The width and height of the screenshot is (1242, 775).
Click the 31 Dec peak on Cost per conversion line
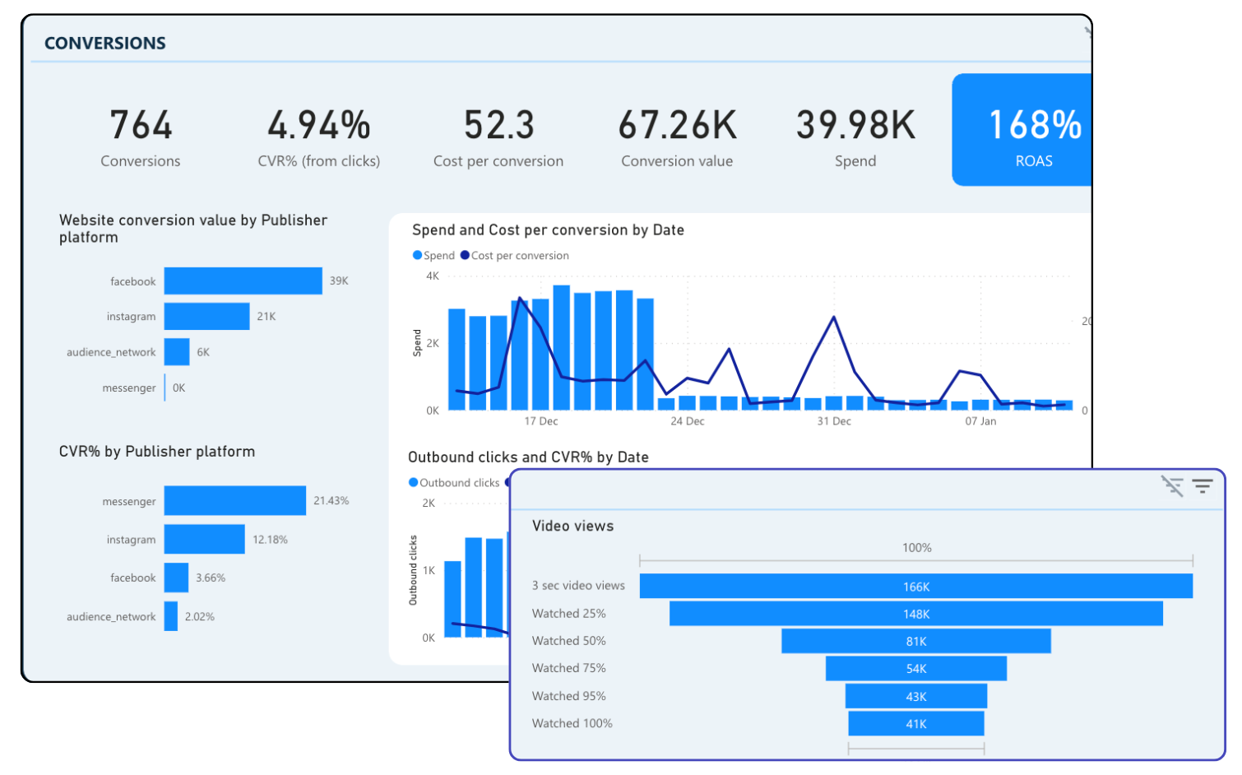click(834, 318)
